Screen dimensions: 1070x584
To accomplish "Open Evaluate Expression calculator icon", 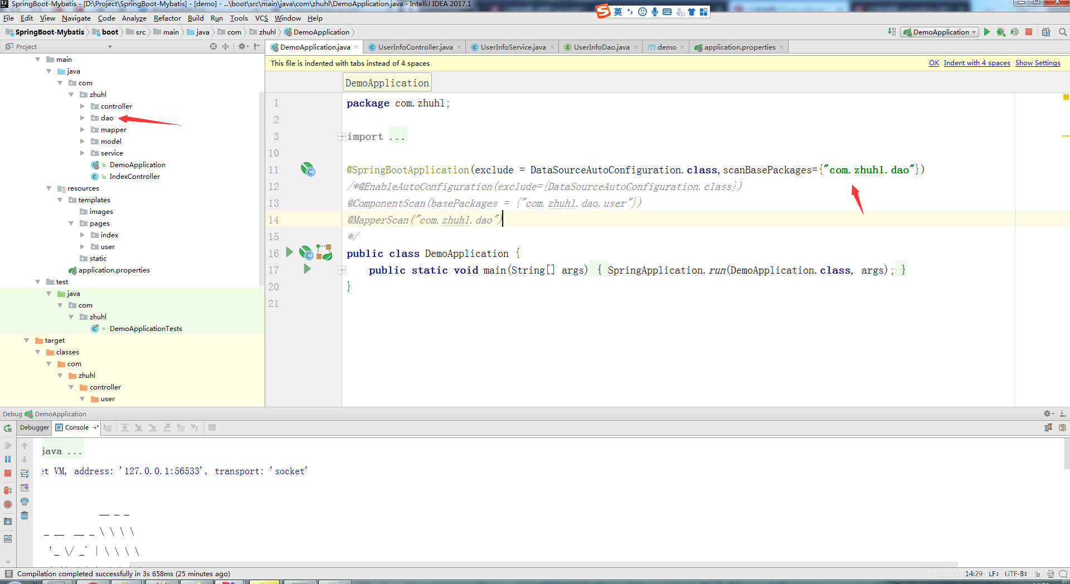I will (x=212, y=428).
